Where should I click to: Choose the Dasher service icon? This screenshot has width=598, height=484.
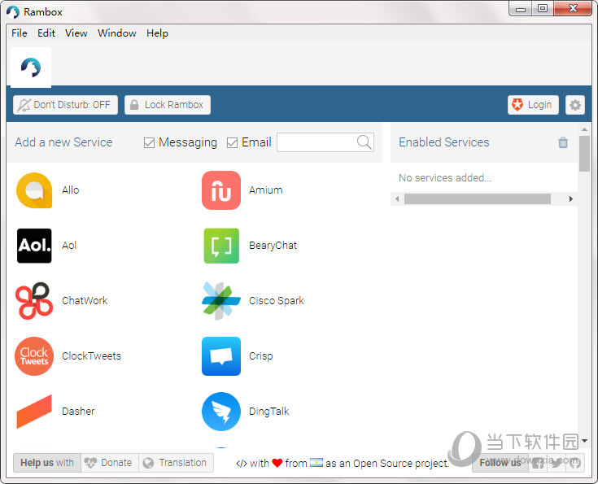tap(34, 412)
